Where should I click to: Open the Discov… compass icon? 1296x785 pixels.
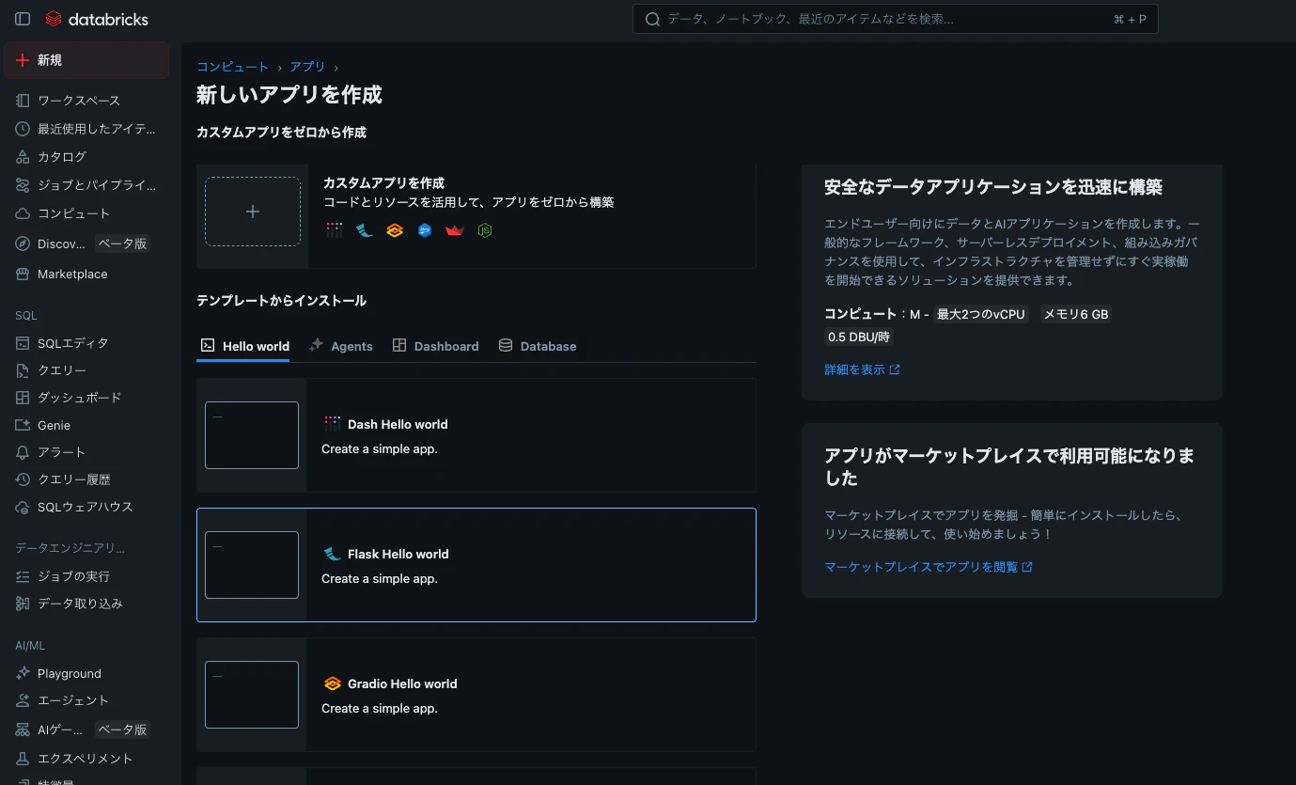click(x=23, y=243)
